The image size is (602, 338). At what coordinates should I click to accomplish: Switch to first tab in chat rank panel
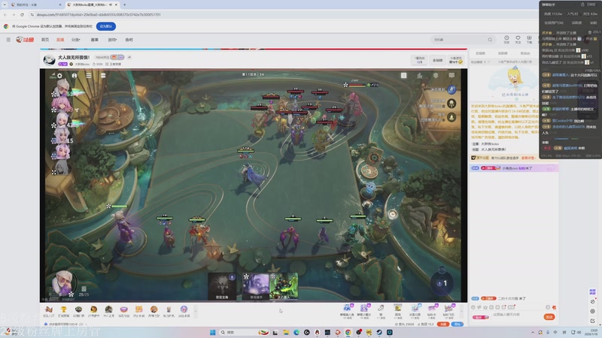coord(480,53)
